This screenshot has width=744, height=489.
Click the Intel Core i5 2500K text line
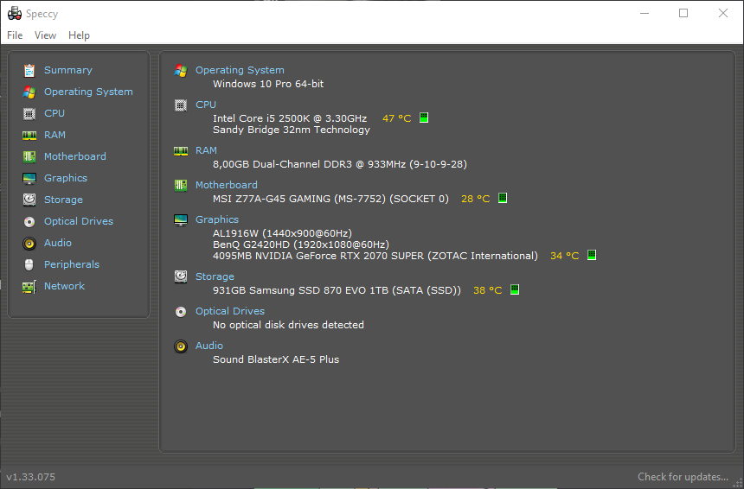click(x=290, y=118)
